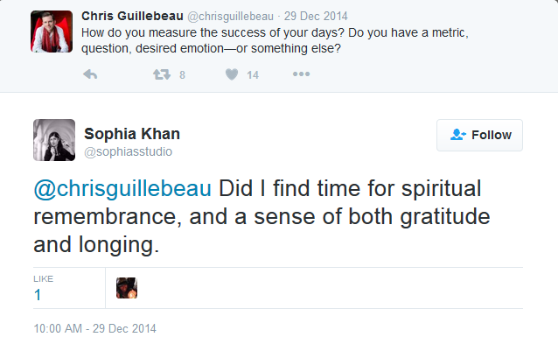Open the Sophia Khan name link
The image size is (558, 344).
132,134
